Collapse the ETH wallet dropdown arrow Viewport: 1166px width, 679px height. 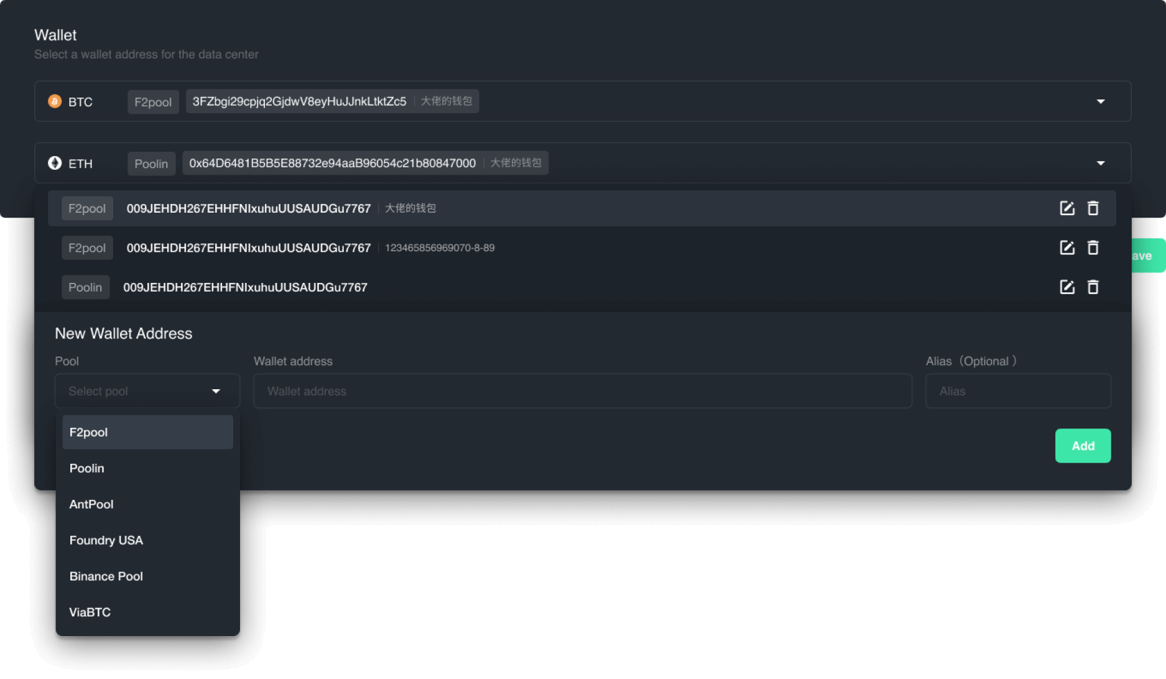tap(1100, 163)
